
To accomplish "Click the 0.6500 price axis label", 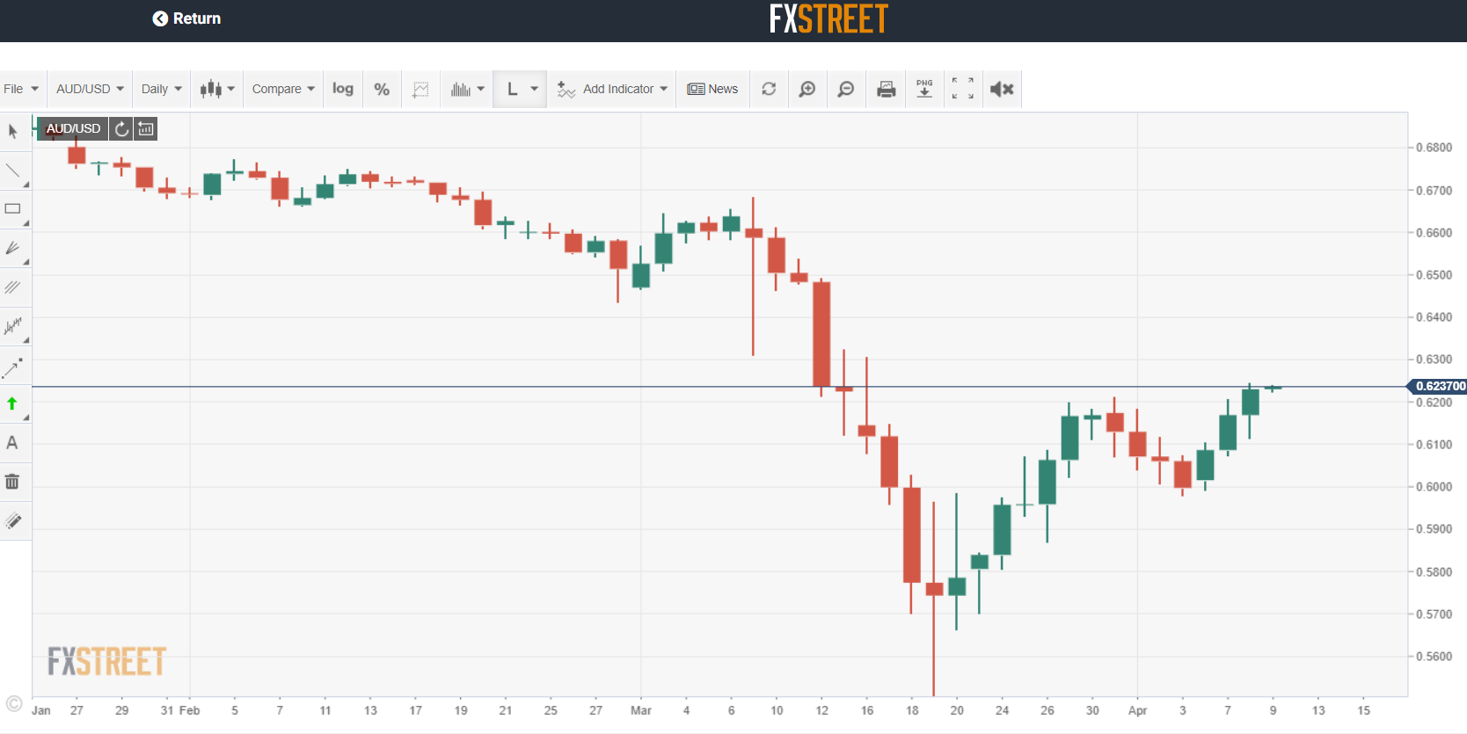I will (1434, 275).
